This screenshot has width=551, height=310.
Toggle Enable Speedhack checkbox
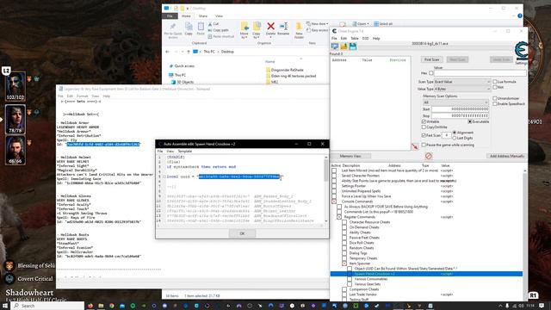click(495, 104)
